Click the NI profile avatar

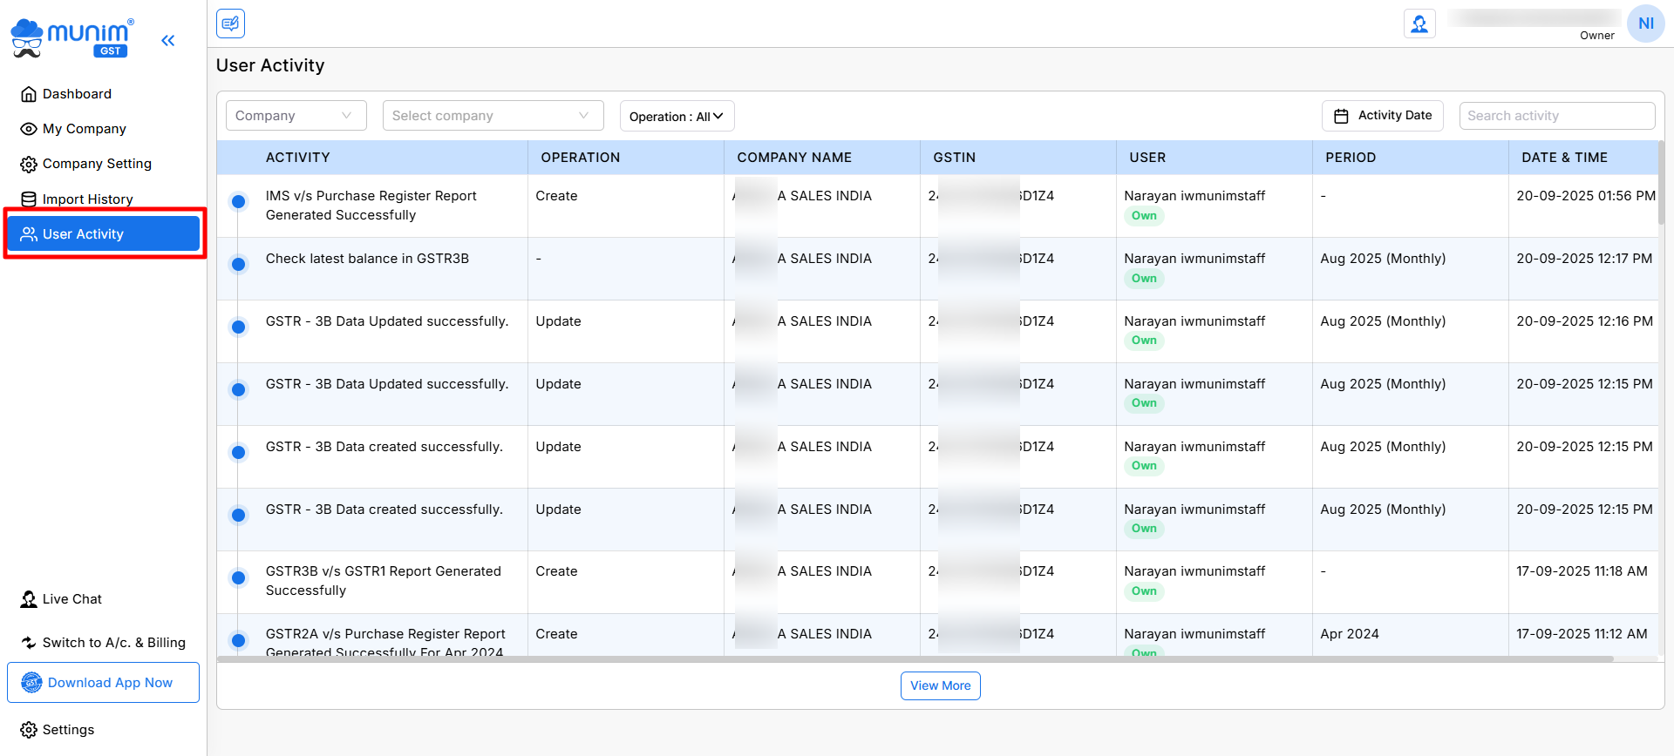click(1645, 24)
